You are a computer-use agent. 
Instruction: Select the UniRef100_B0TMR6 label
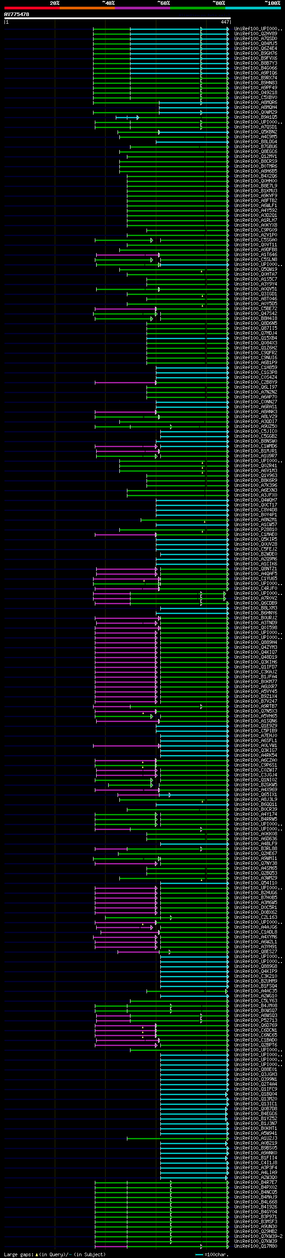click(256, 166)
